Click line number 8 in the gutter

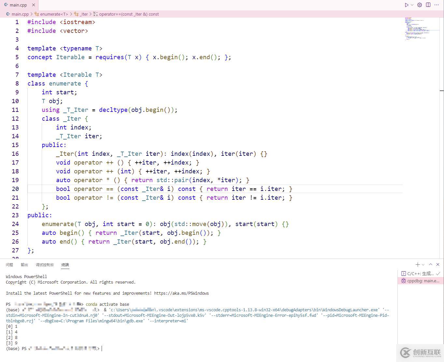(17, 84)
